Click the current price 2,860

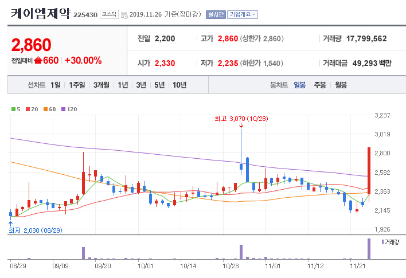(32, 45)
